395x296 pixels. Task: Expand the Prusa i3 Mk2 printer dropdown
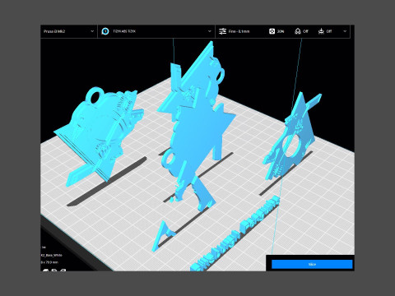coord(69,31)
